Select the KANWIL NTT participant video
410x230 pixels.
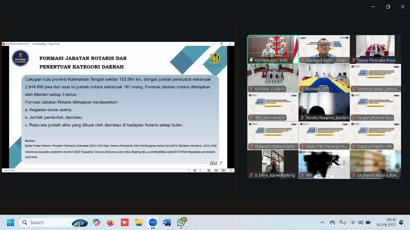pos(324,78)
